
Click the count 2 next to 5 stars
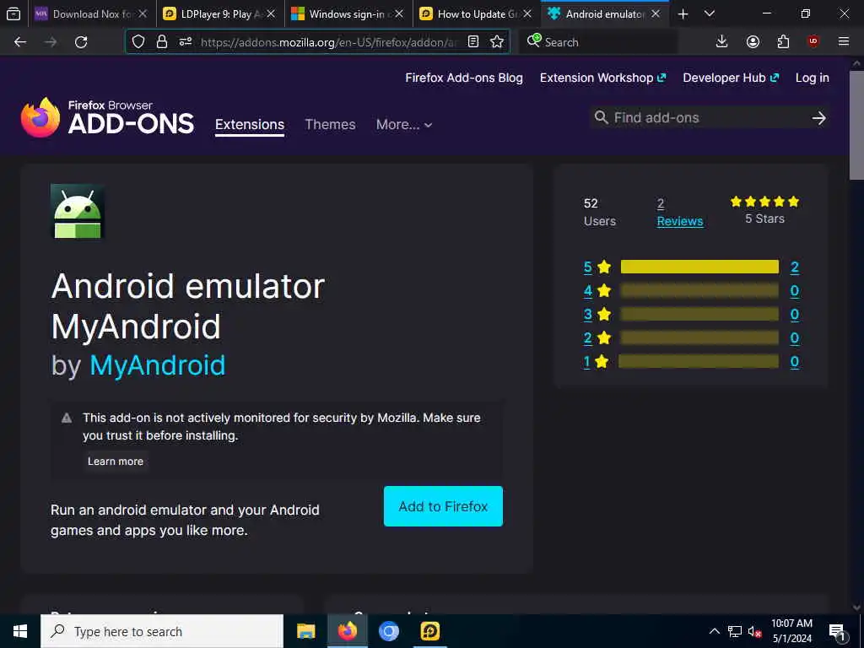tap(794, 267)
